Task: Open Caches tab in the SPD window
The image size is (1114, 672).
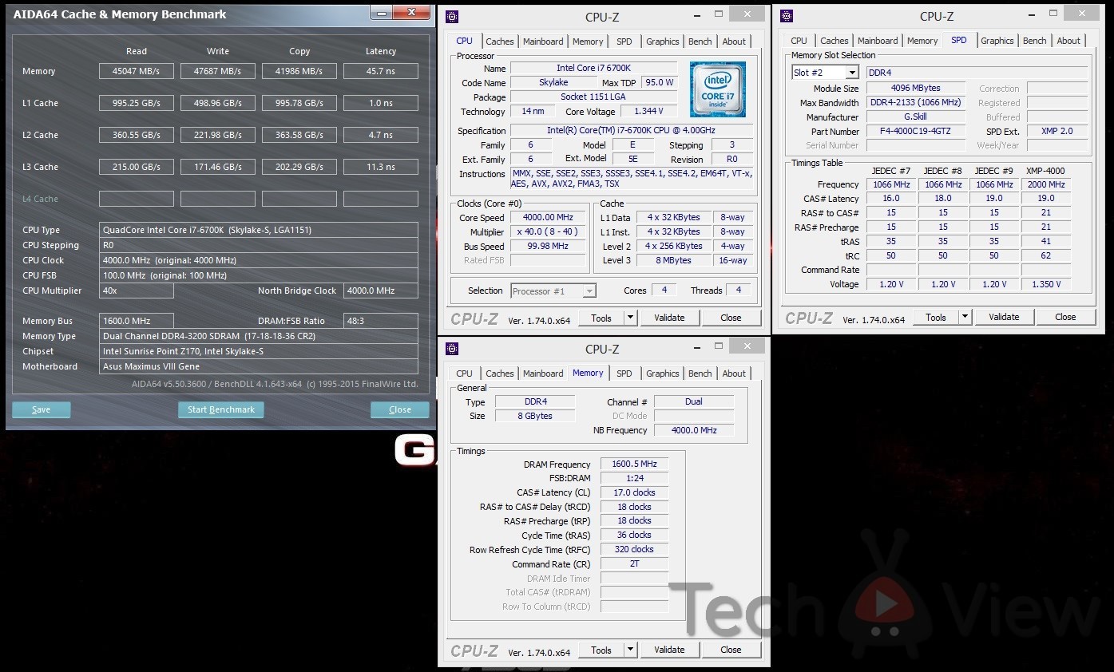Action: 835,41
